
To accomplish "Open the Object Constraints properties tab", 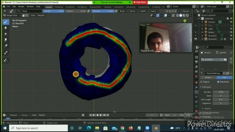I will 196,102.
